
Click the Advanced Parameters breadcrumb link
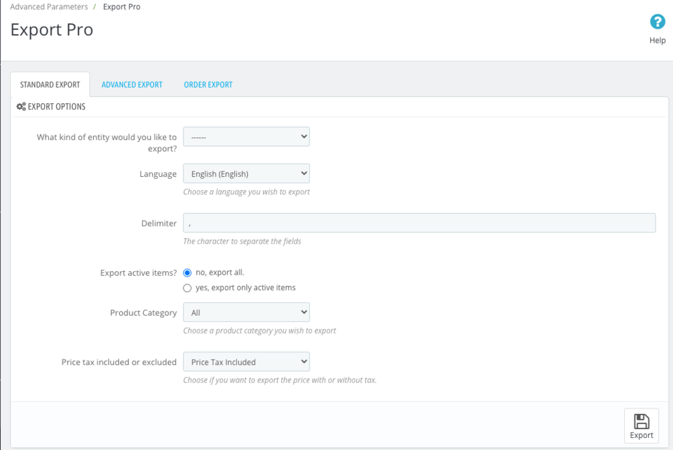49,7
